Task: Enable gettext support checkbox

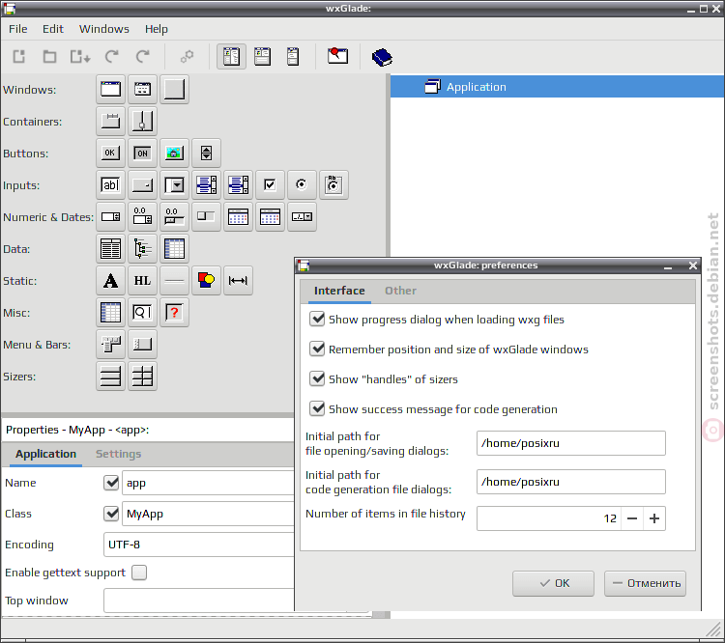Action: tap(139, 573)
